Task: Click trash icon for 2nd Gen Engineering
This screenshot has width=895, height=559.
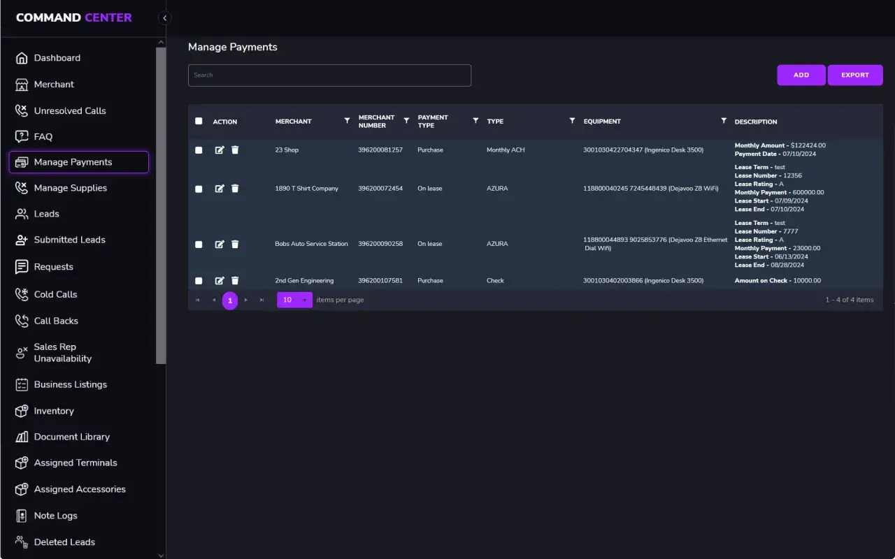Action: pos(235,281)
